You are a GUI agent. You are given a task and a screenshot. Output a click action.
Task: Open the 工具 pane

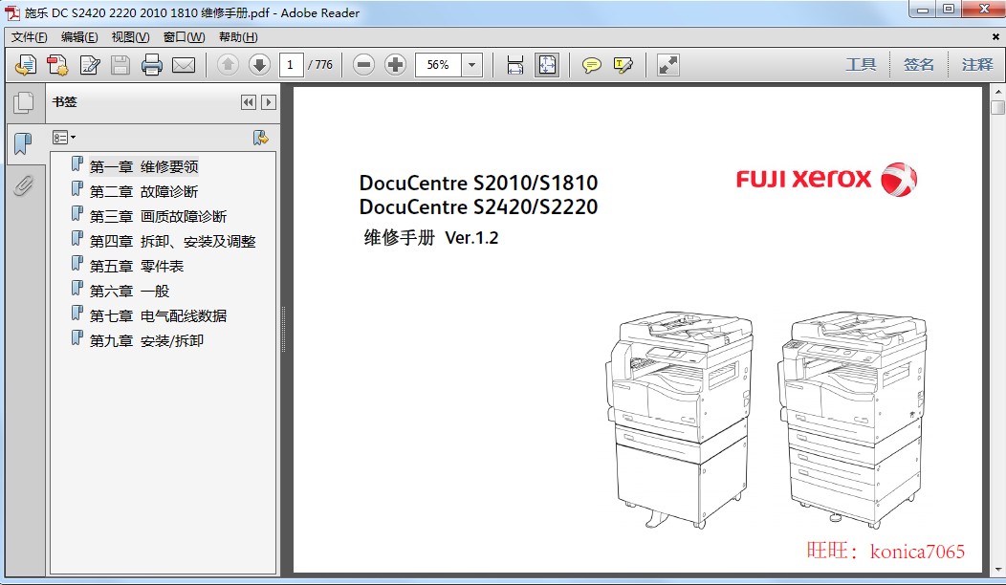click(x=861, y=65)
